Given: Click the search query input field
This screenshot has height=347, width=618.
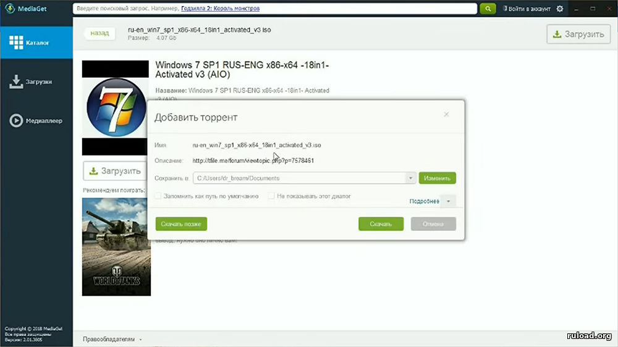Looking at the screenshot, I should (275, 8).
